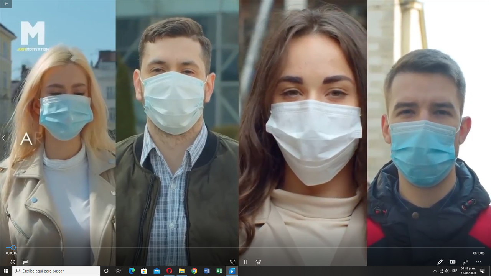Screen dimensions: 491x276
Task: Exit full screen mode
Action: click(465, 262)
